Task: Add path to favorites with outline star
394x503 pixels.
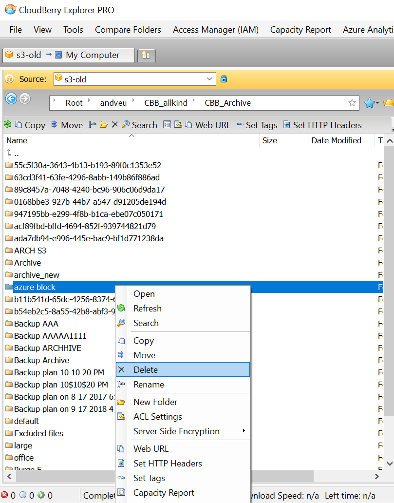Action: tap(352, 103)
